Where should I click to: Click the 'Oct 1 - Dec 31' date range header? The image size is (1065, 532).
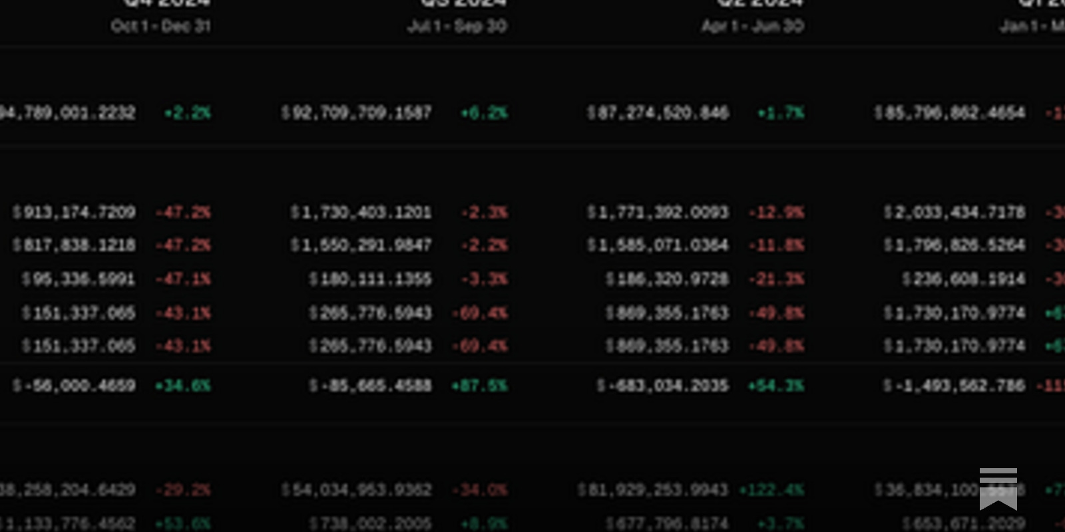coord(160,26)
